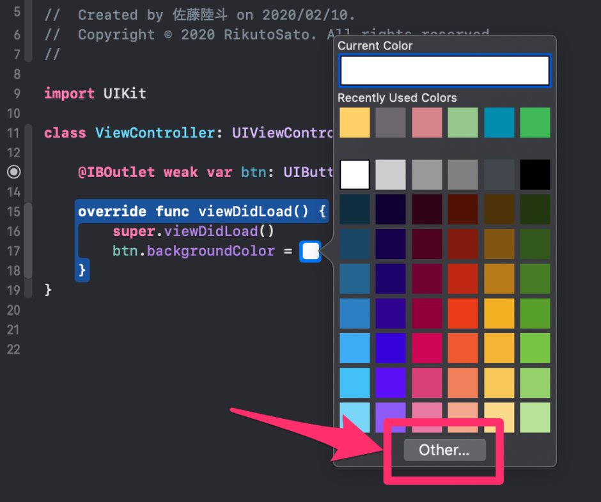Pick the pink recently used color
The image size is (601, 502).
click(x=426, y=123)
